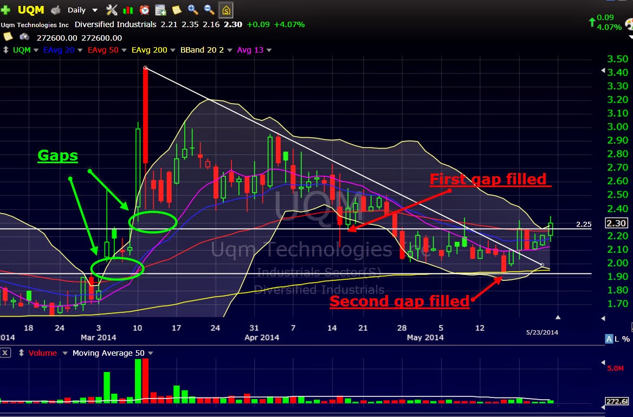
Task: Click the Mar 2014 time axis label
Action: pos(98,337)
